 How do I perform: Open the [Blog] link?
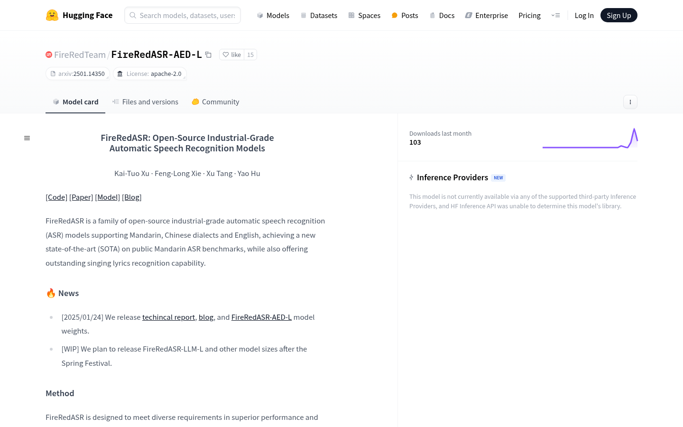point(132,197)
